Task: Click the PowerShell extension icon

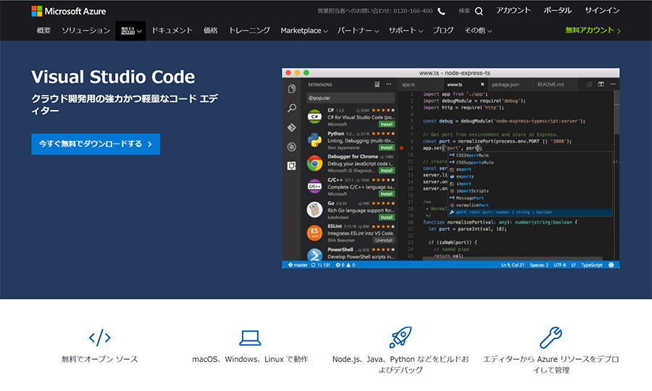Action: pyautogui.click(x=315, y=255)
